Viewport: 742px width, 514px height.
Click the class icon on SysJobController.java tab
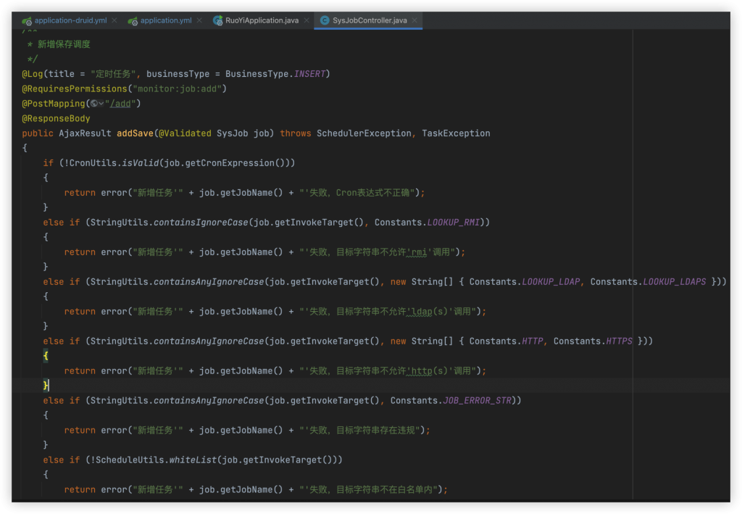(325, 20)
